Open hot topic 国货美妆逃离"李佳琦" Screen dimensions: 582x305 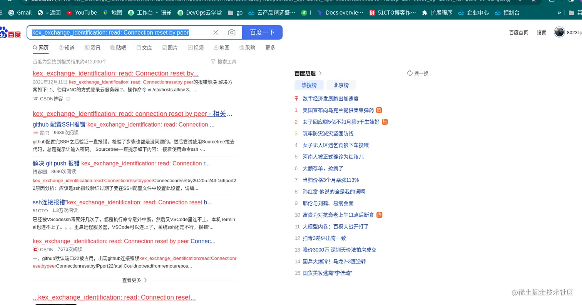[x=328, y=273]
